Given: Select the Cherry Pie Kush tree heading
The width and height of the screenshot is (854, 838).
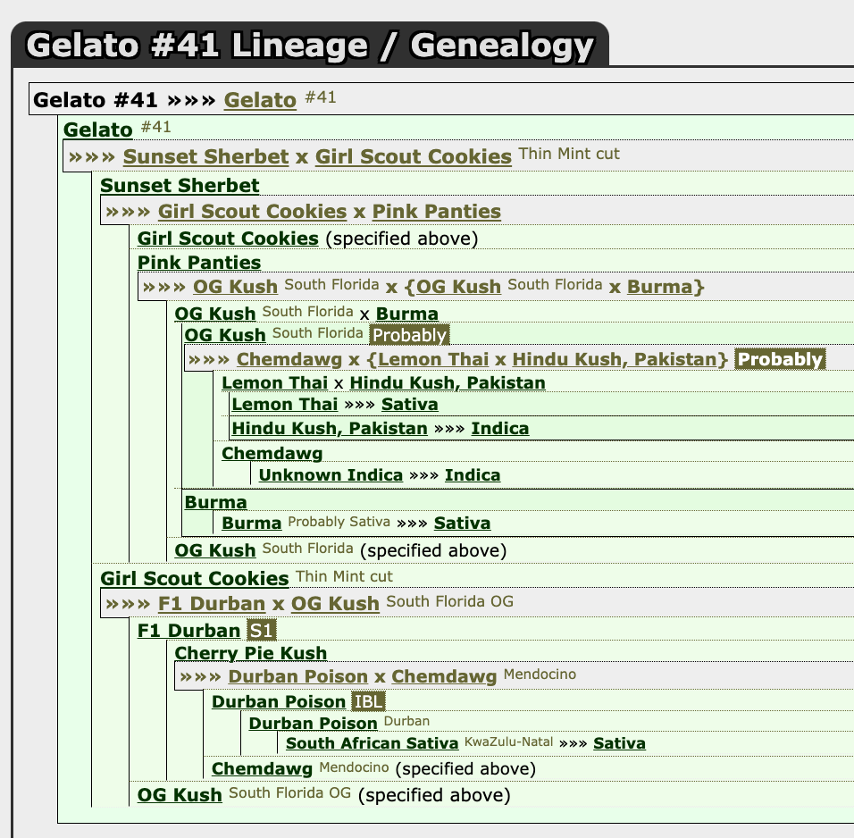Looking at the screenshot, I should [x=250, y=653].
